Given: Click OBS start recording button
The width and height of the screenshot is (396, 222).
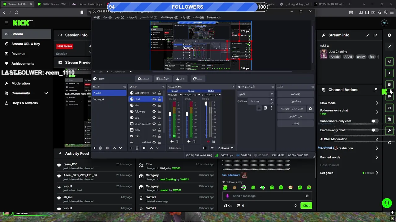Looking at the screenshot, I should click(295, 101).
